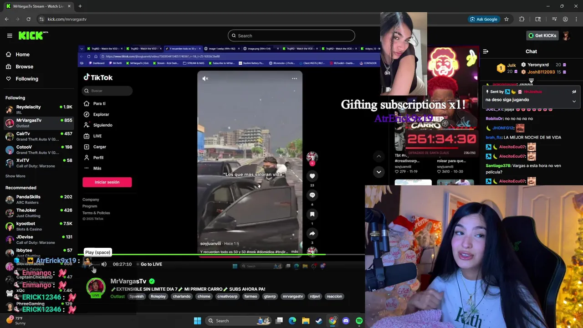The image size is (583, 328).
Task: Seek on the green stream progress bar
Action: pos(221,254)
